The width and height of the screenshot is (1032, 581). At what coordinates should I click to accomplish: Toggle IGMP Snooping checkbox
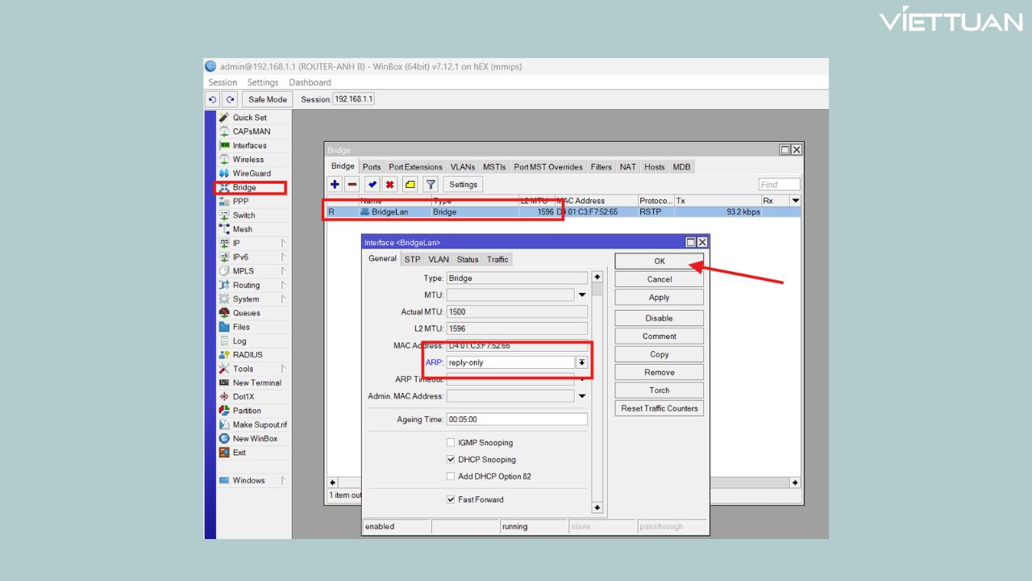451,443
